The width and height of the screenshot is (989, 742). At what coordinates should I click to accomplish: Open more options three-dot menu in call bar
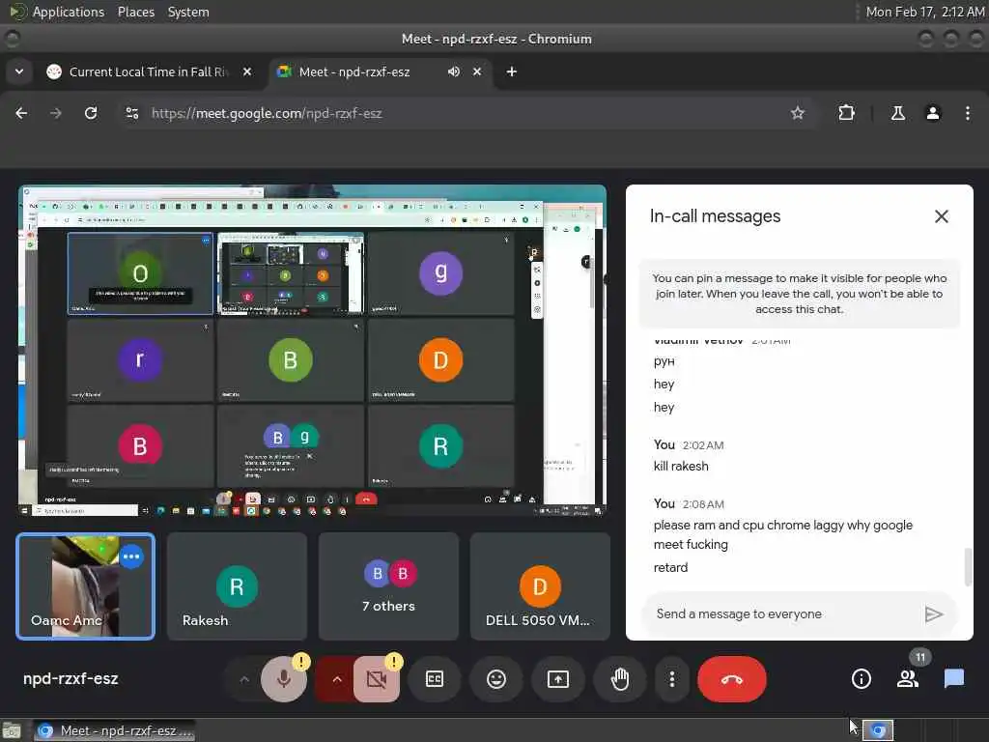(672, 679)
